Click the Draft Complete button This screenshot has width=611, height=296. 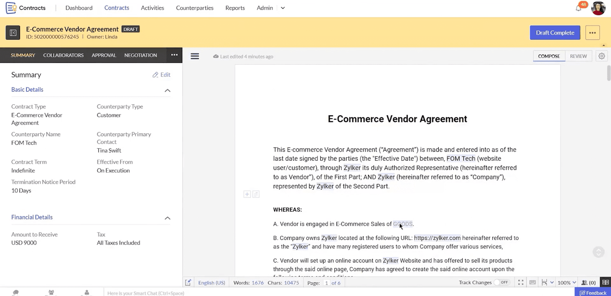tap(555, 33)
